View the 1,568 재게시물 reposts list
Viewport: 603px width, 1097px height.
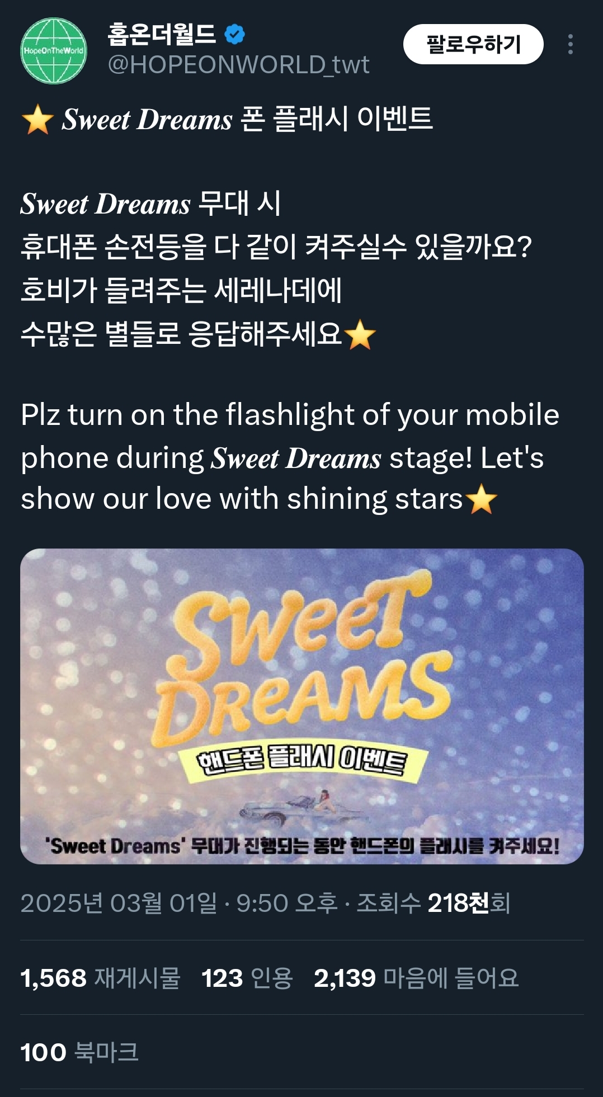click(x=100, y=978)
